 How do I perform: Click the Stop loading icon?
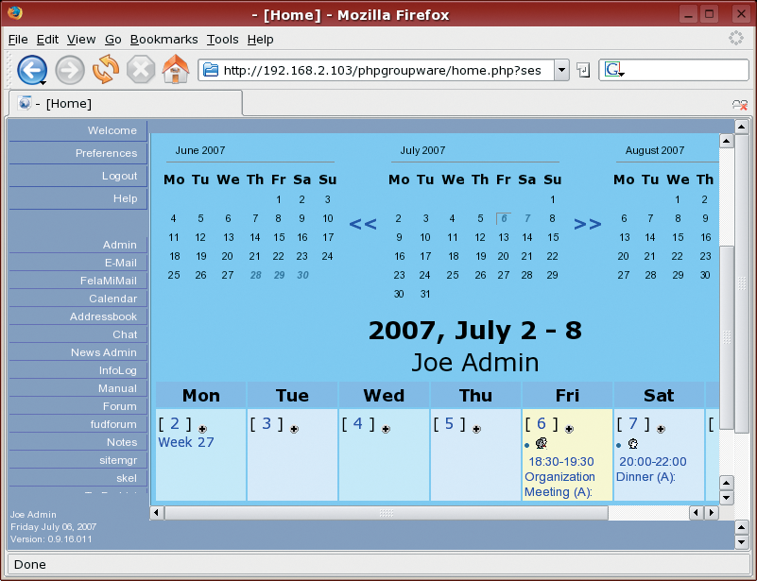point(141,70)
